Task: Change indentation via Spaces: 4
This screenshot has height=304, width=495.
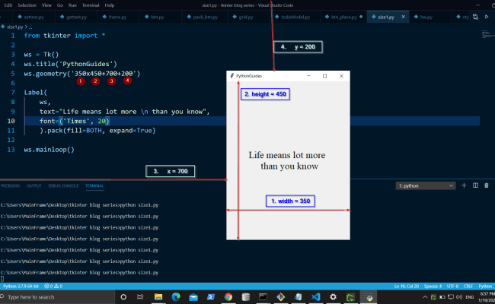Action: tap(433, 286)
